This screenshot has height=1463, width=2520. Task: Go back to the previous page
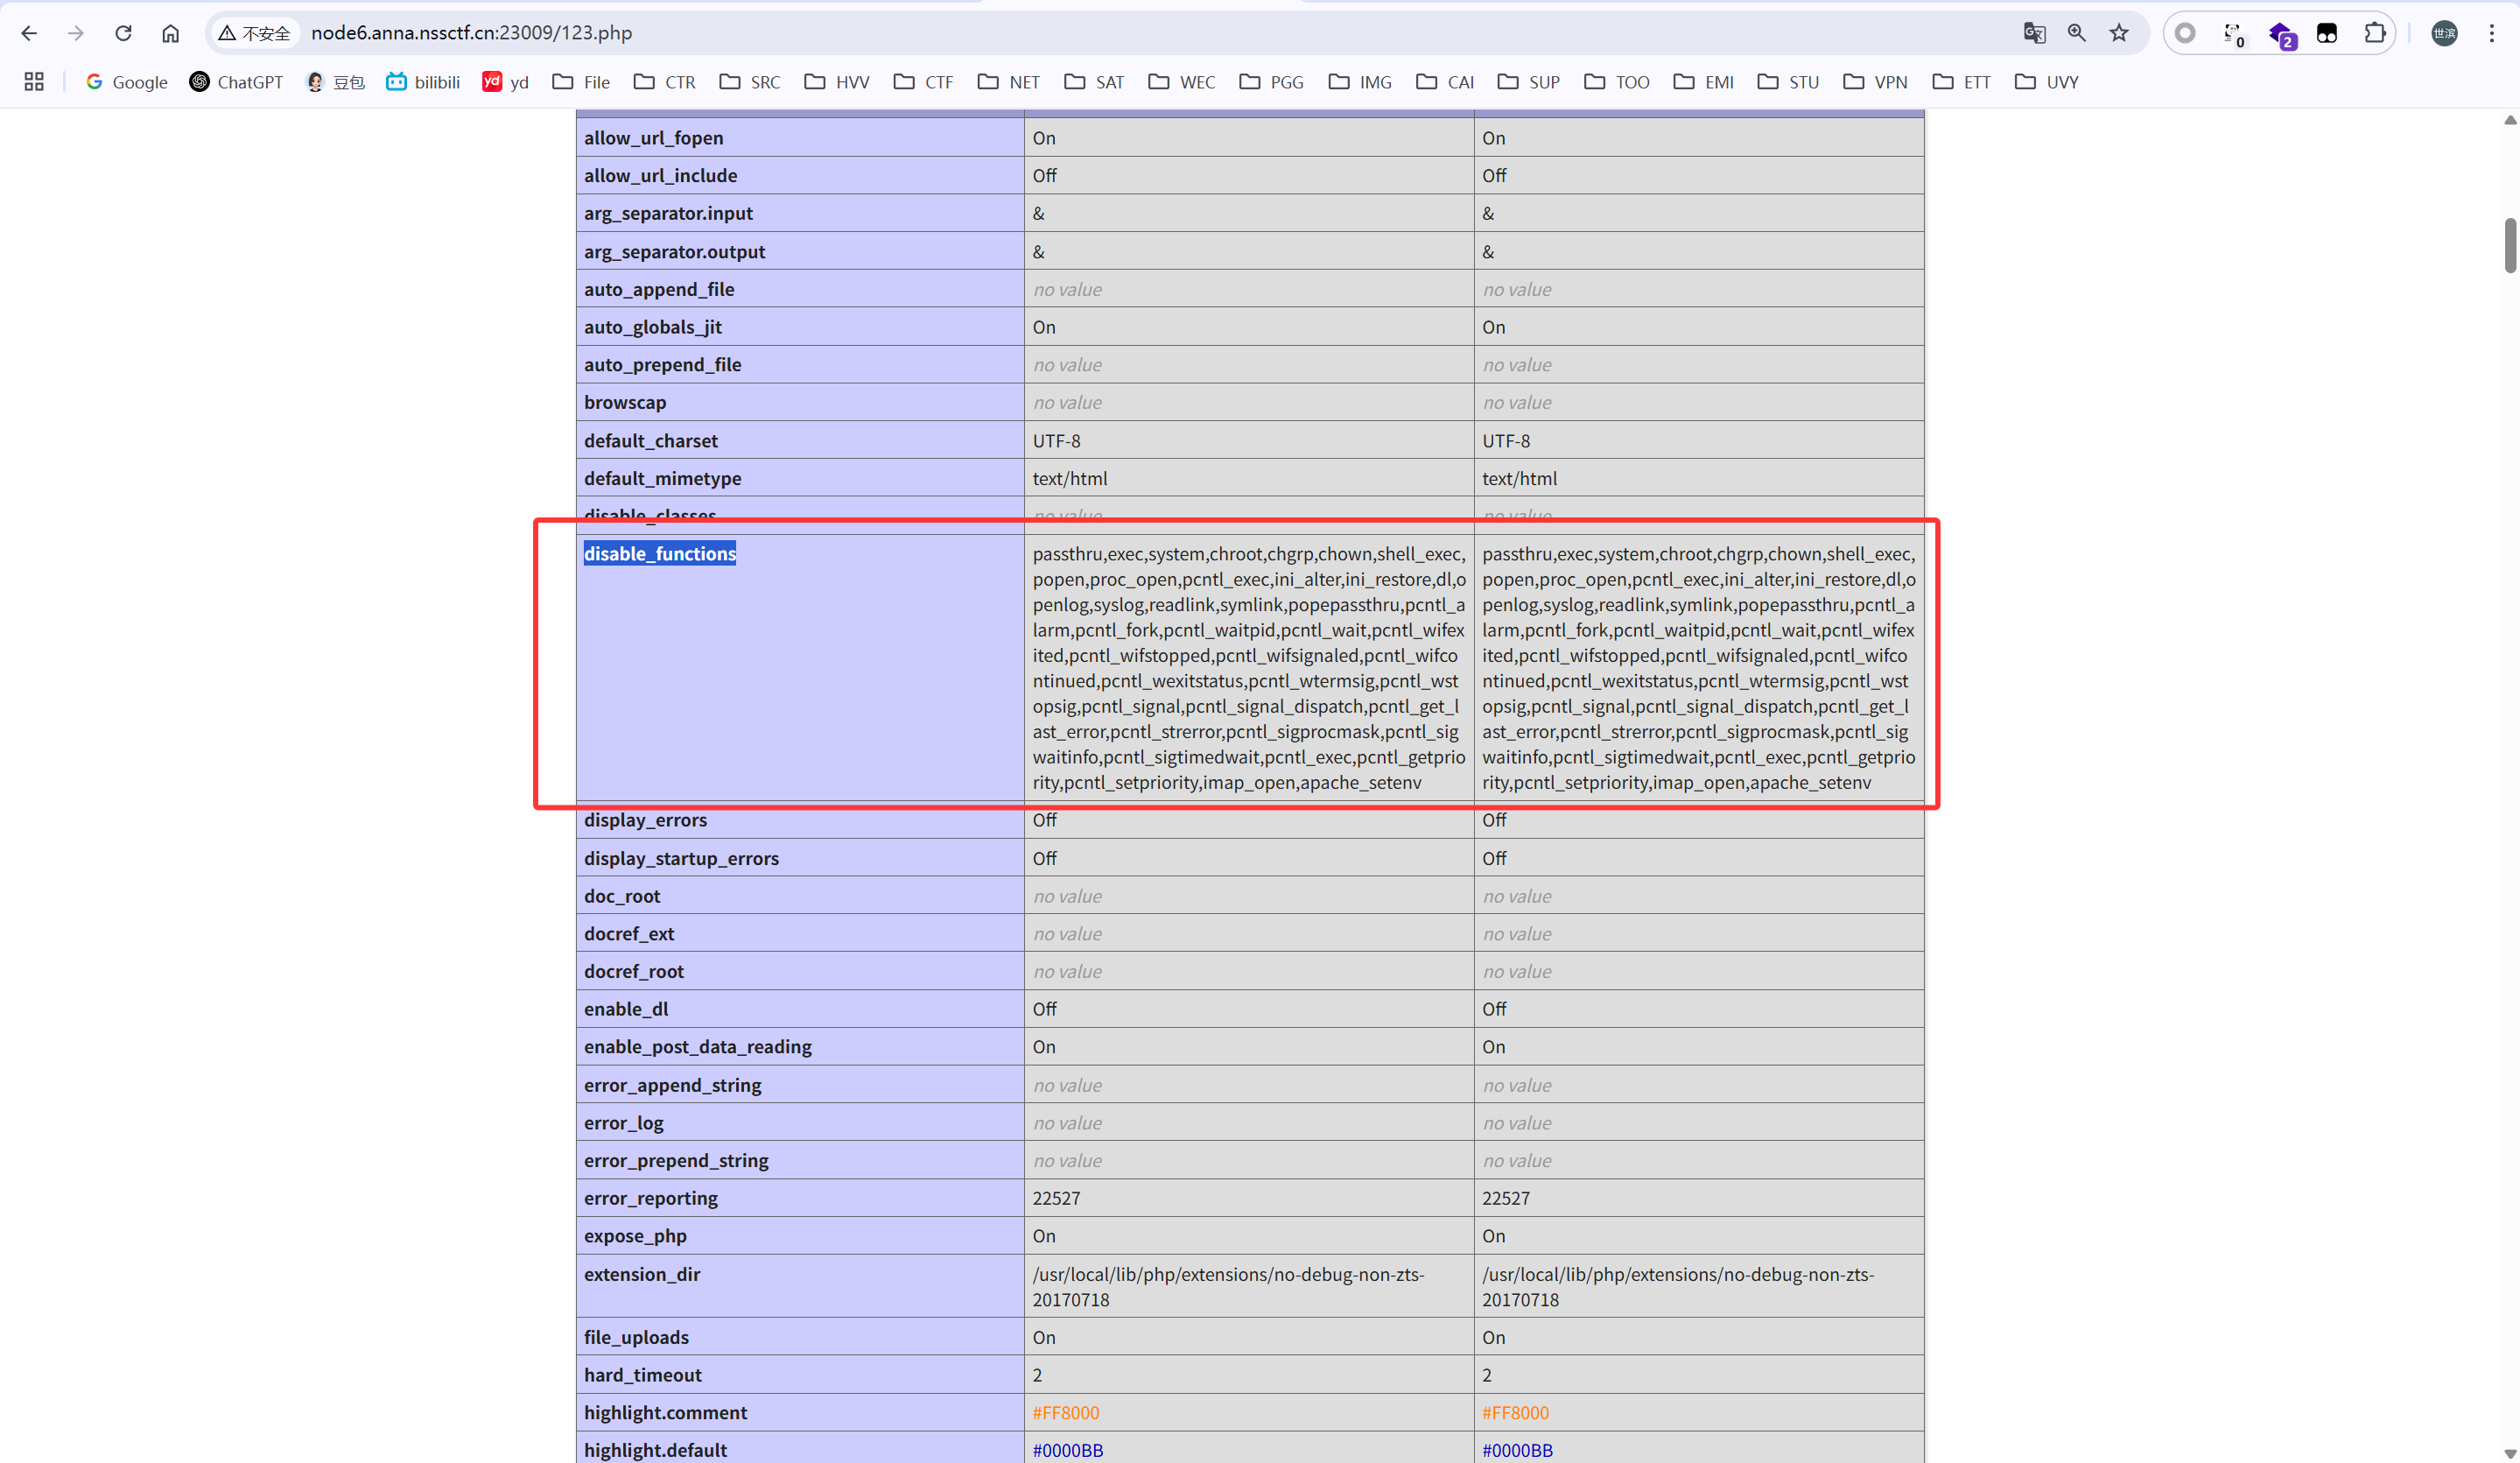[29, 33]
